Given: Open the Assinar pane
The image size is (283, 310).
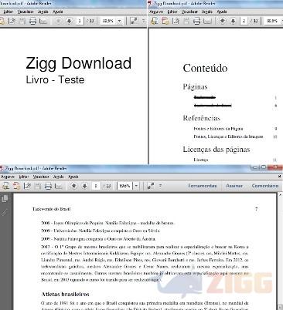Looking at the screenshot, I should pos(234,186).
